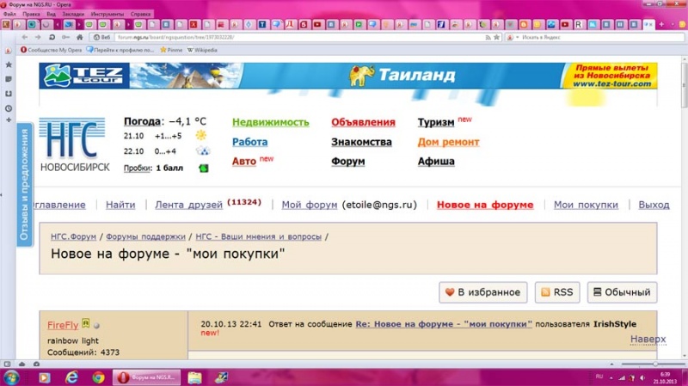The image size is (688, 386).
Task: Open the Инструменты menu
Action: [106, 15]
